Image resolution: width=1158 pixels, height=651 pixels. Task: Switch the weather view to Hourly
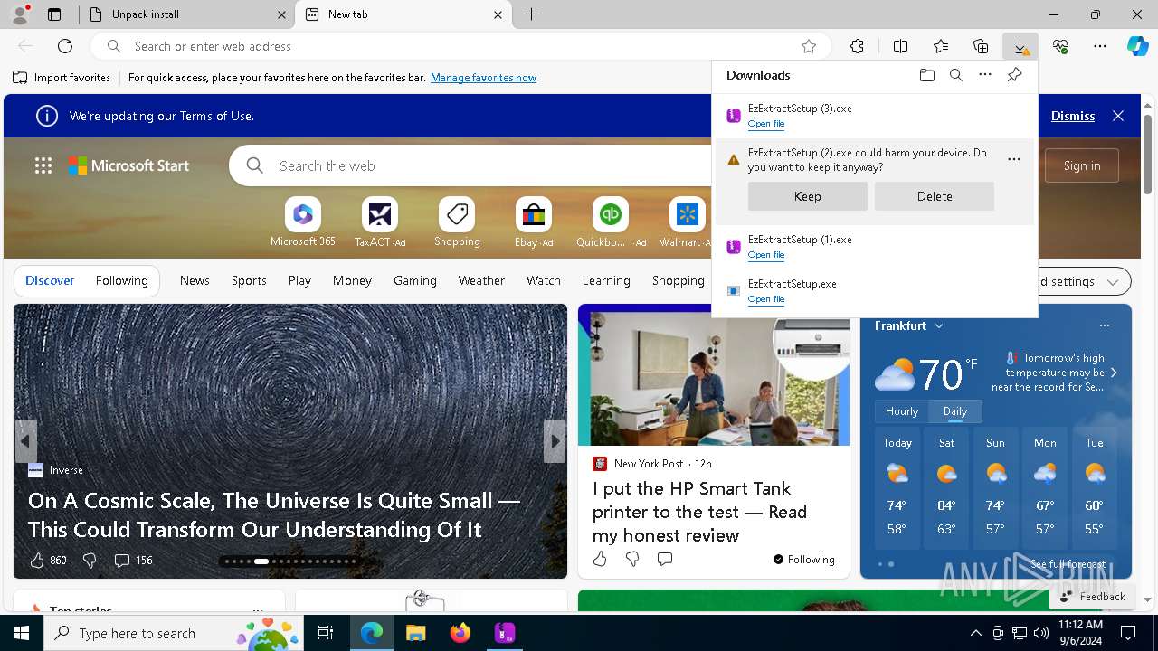pos(902,411)
